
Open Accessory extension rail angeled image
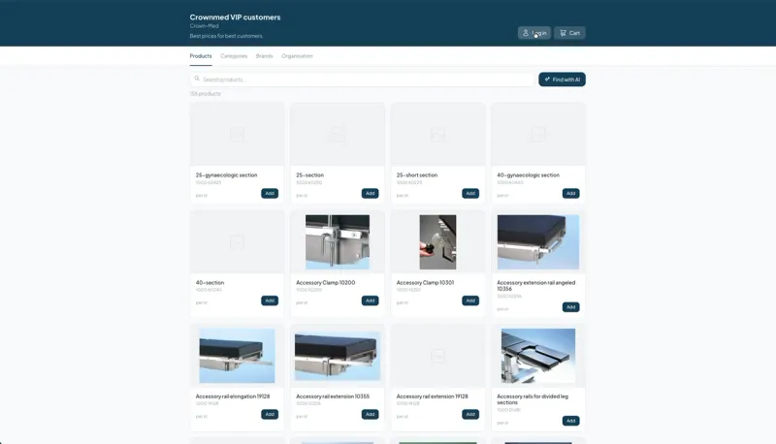coord(538,241)
